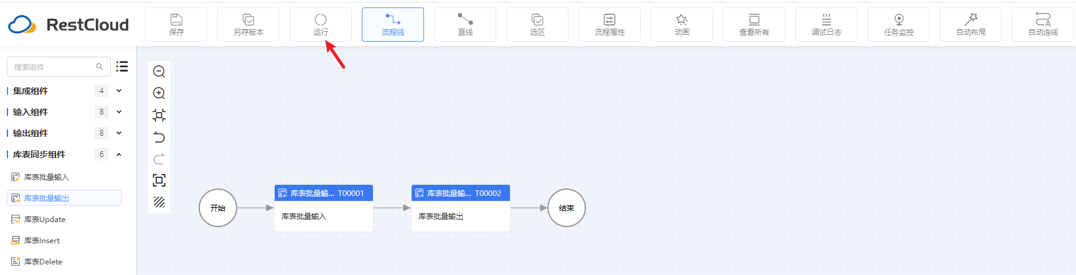Toggle the 动画 animation button

682,25
